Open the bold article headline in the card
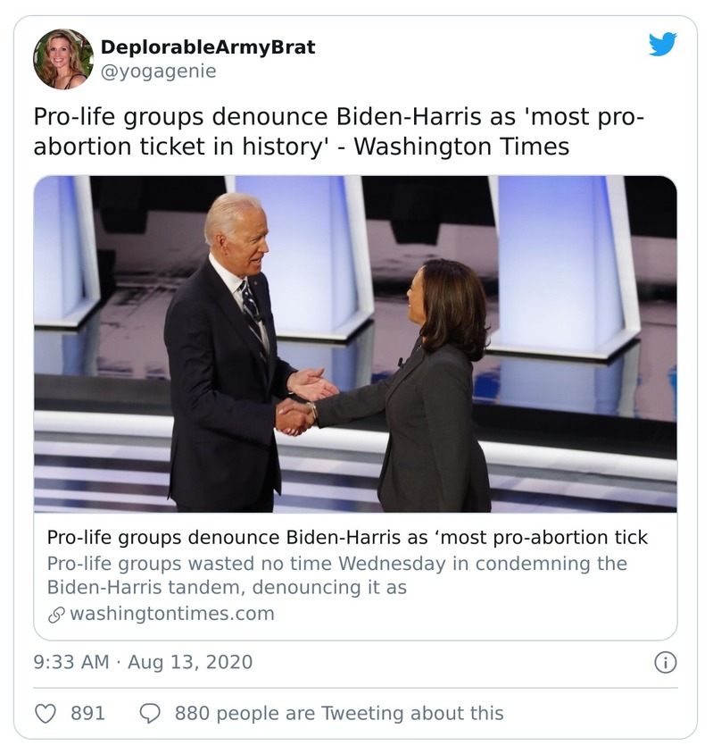This screenshot has height=754, width=713. 346,538
